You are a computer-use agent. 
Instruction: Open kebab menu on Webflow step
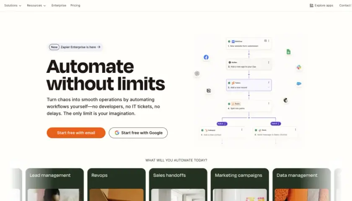pyautogui.click(x=269, y=41)
